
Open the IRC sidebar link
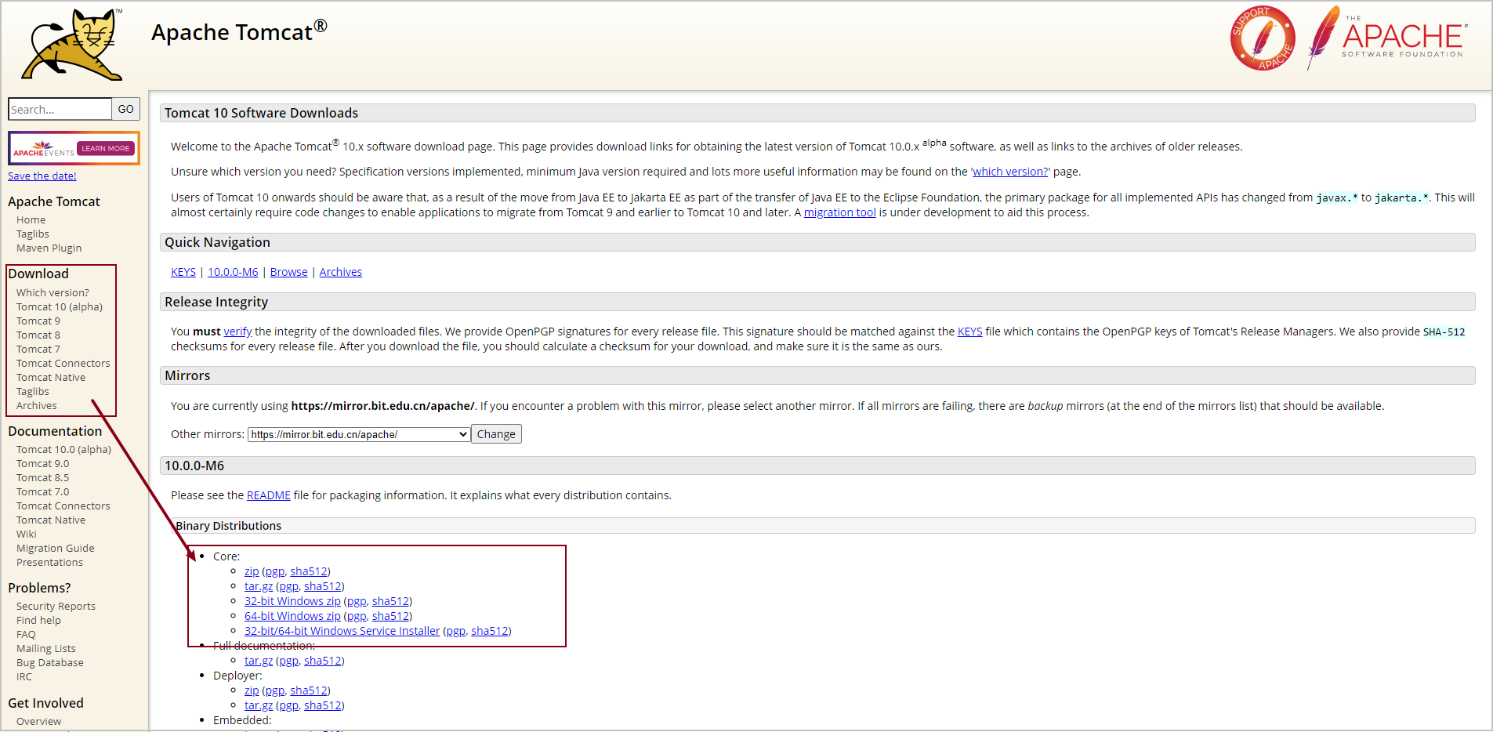(24, 677)
